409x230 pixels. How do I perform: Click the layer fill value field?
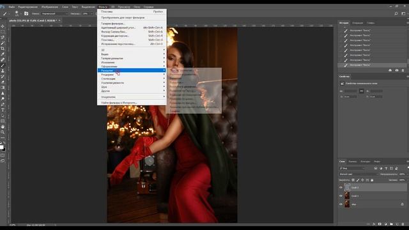pos(402,180)
